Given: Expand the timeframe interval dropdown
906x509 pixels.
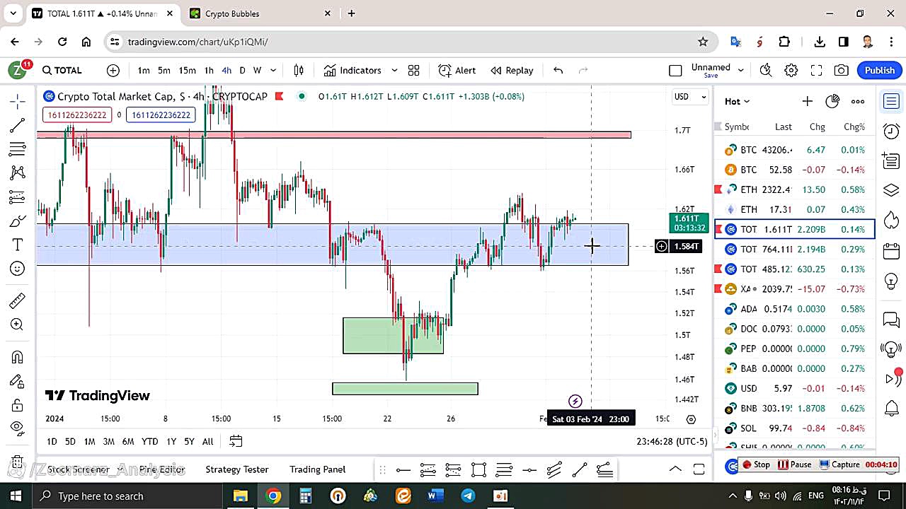Looking at the screenshot, I should (x=273, y=70).
